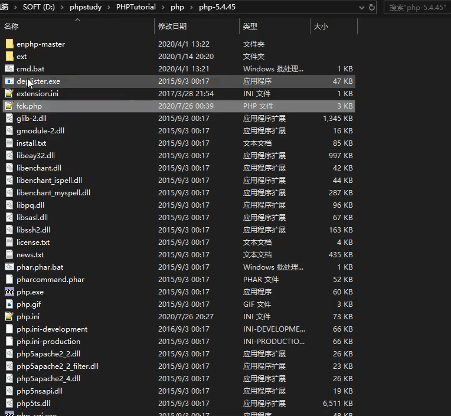The image size is (451, 416).
Task: Click the php.exe PHP logo icon
Action: (9, 292)
